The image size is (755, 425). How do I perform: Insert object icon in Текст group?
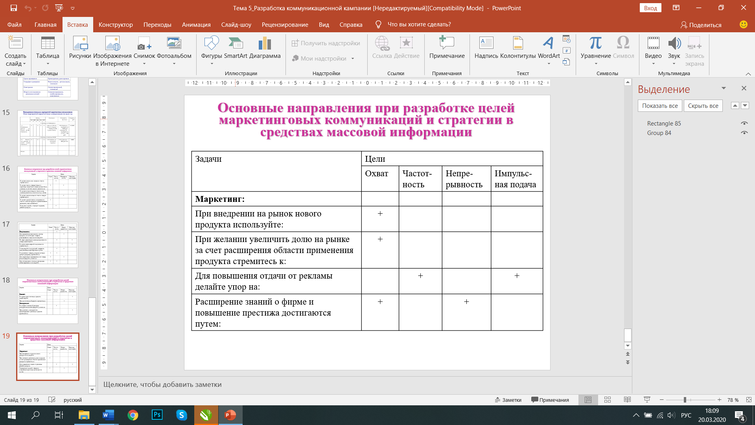click(x=566, y=62)
